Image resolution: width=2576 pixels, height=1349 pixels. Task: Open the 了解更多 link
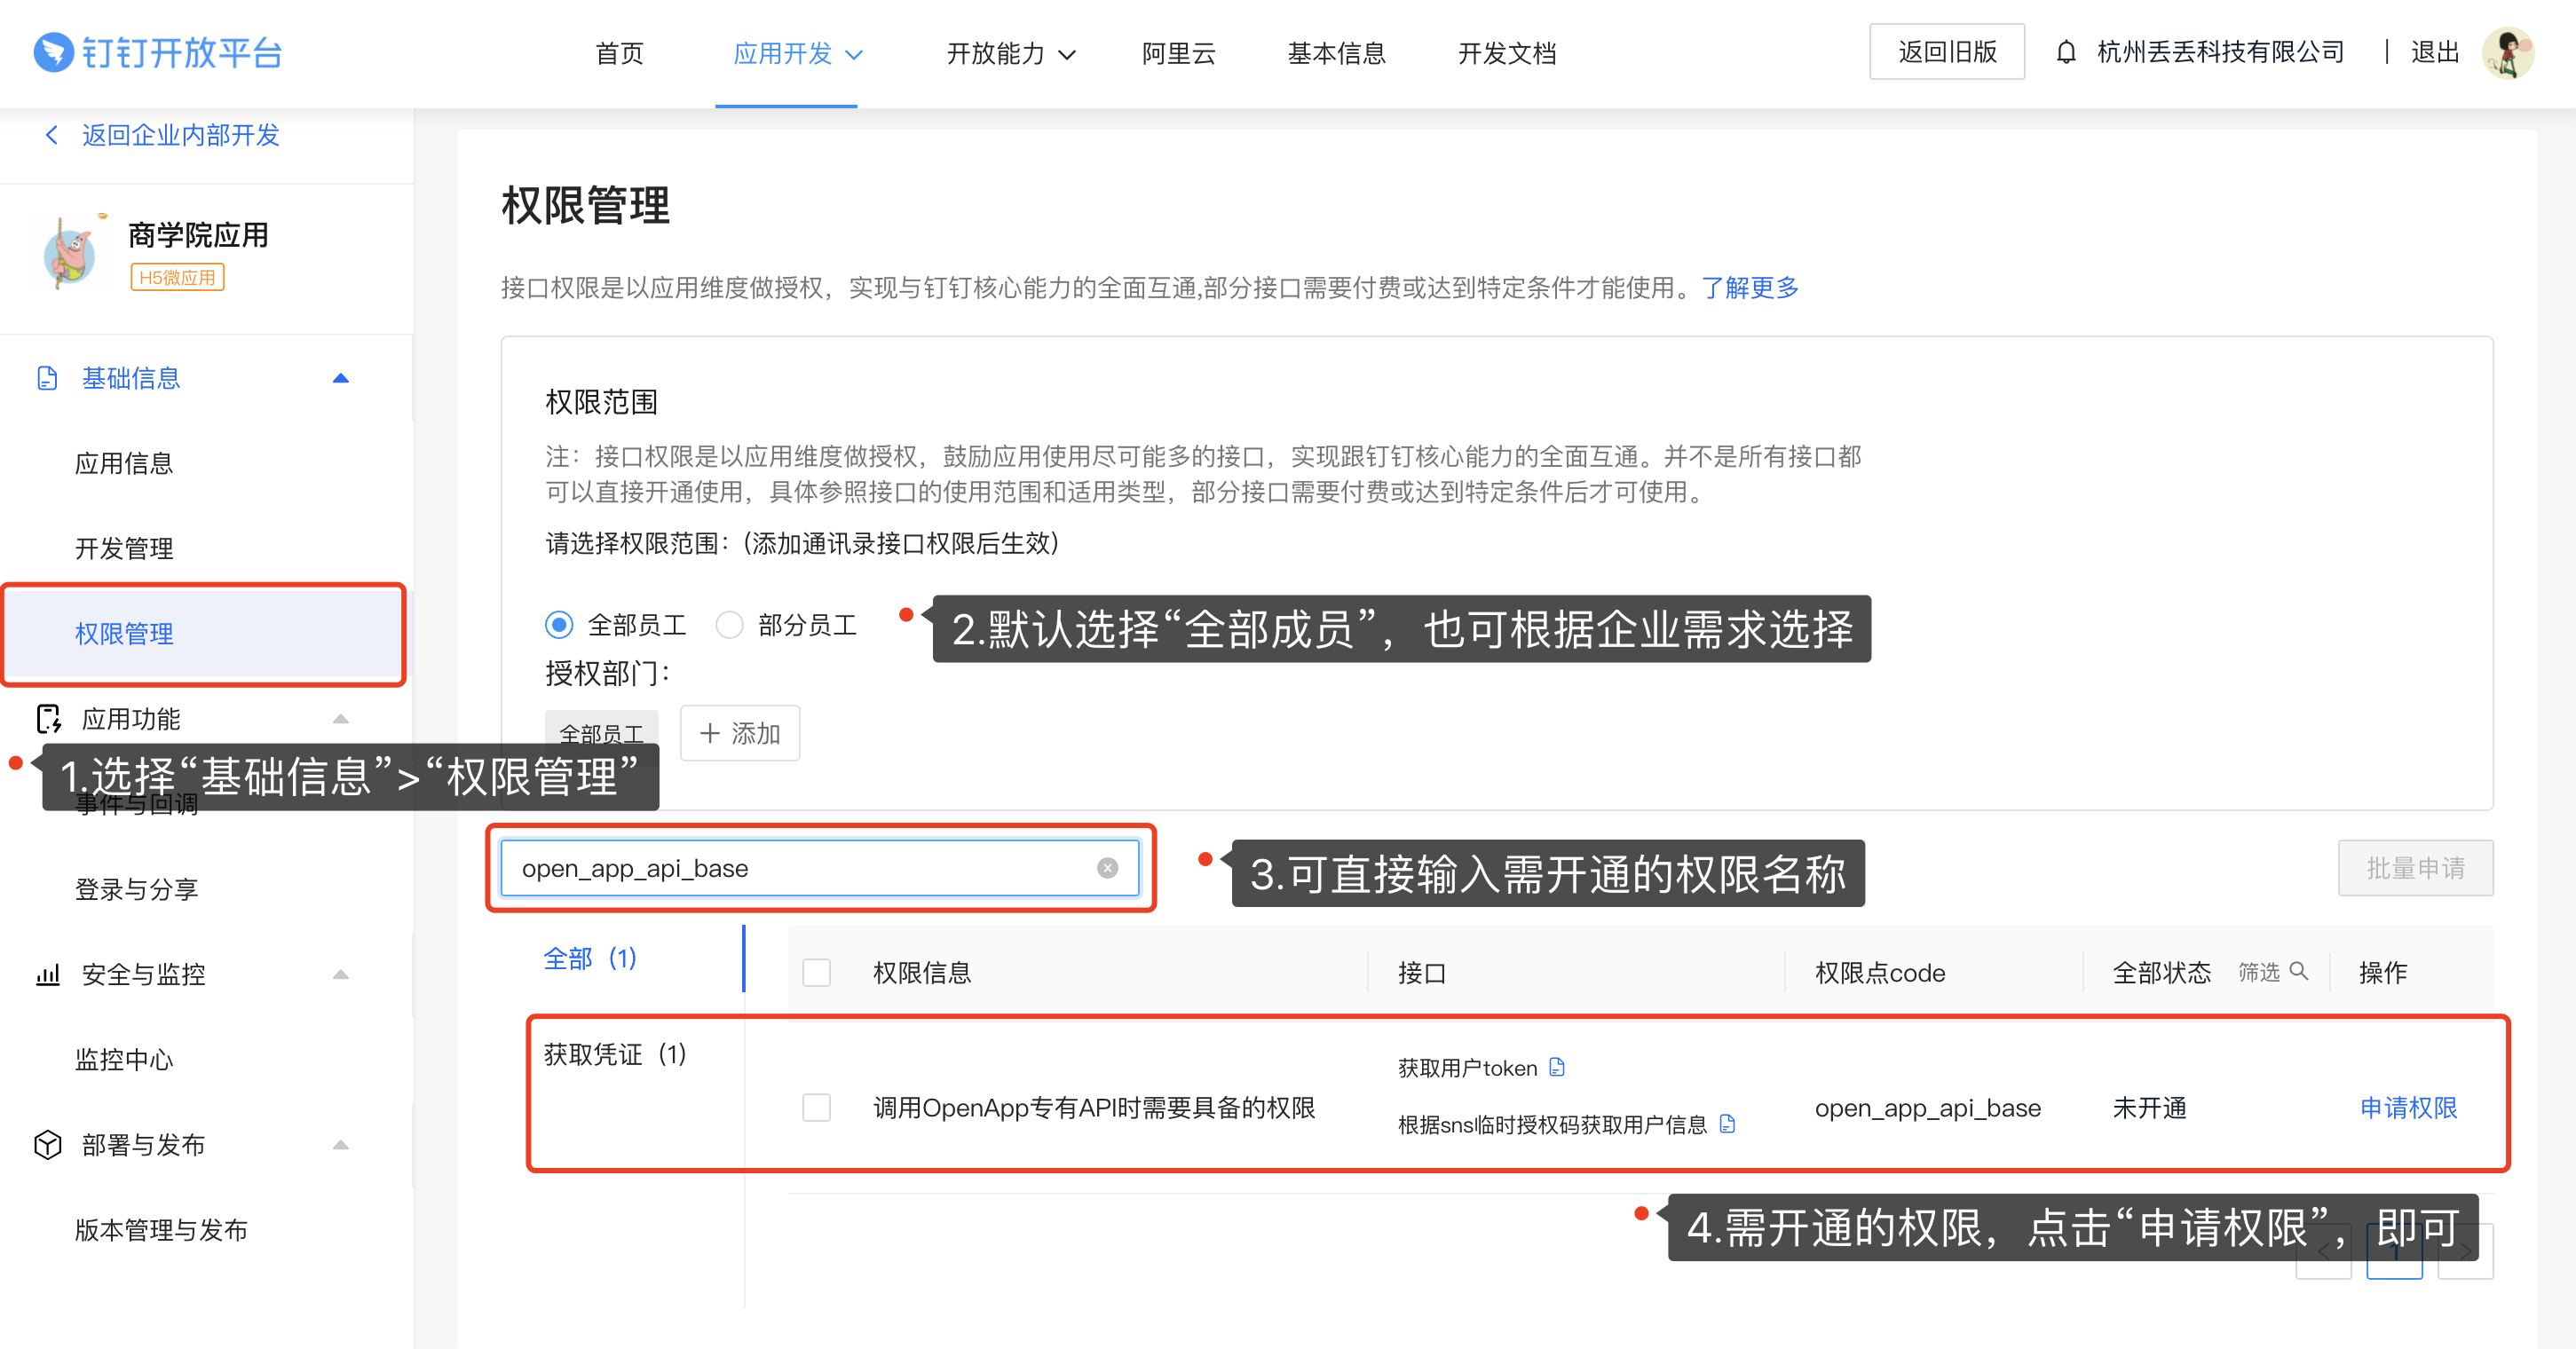[x=1749, y=288]
